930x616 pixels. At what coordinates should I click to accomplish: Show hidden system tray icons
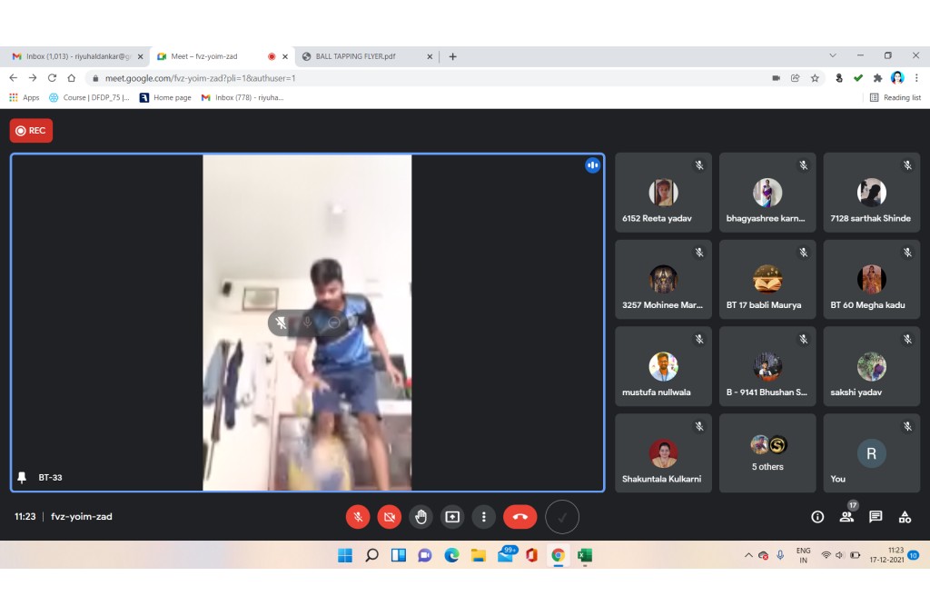click(x=748, y=555)
